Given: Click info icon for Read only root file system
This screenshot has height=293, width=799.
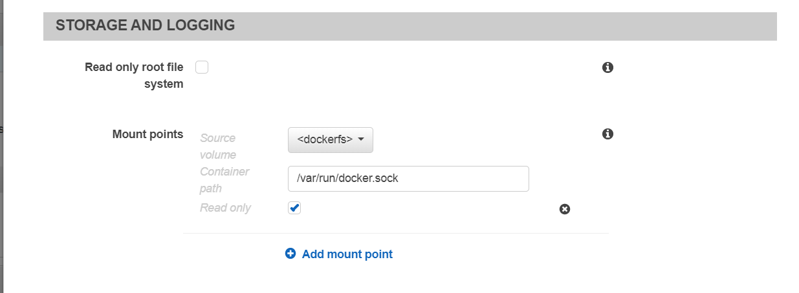Looking at the screenshot, I should (607, 67).
